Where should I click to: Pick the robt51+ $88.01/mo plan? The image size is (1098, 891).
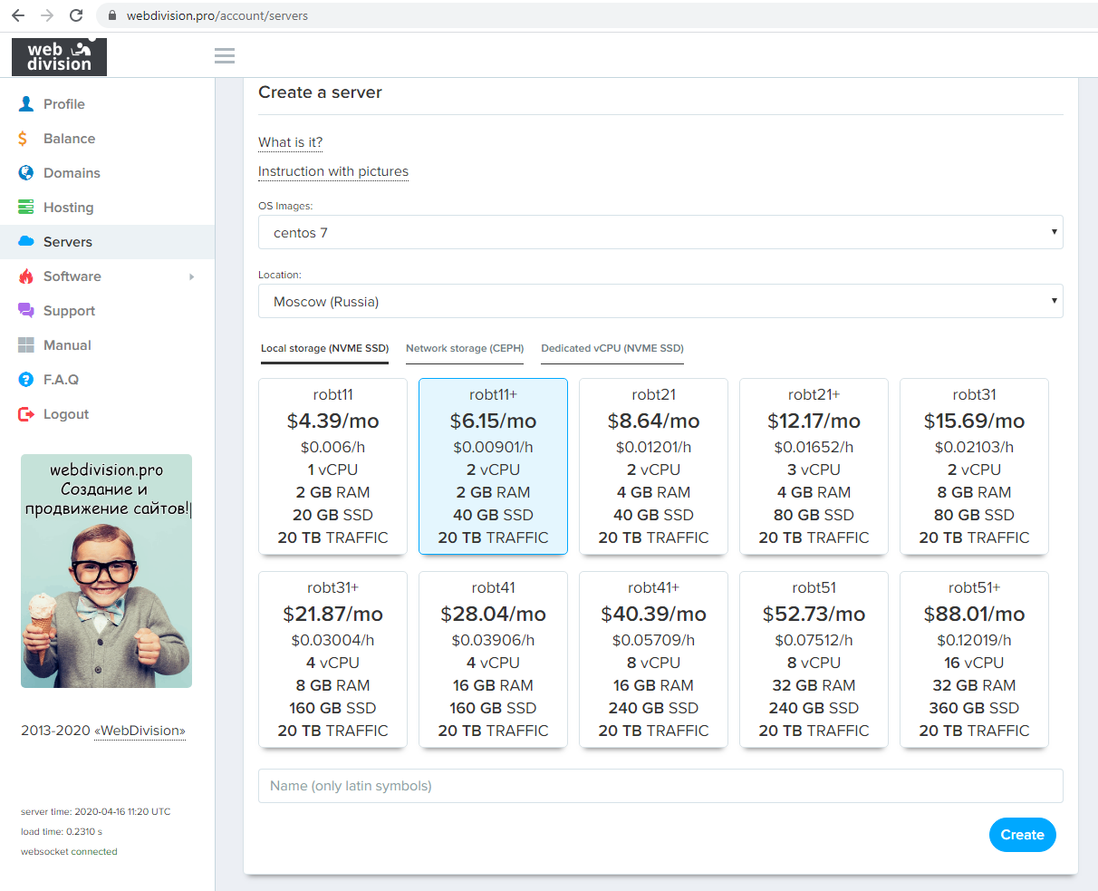tap(974, 659)
